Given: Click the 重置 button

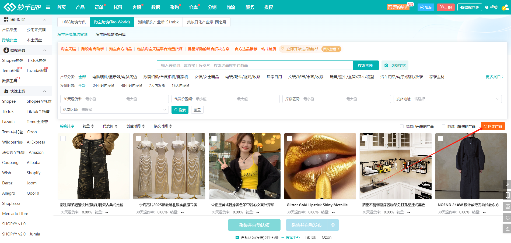Looking at the screenshot, I should pos(197,110).
